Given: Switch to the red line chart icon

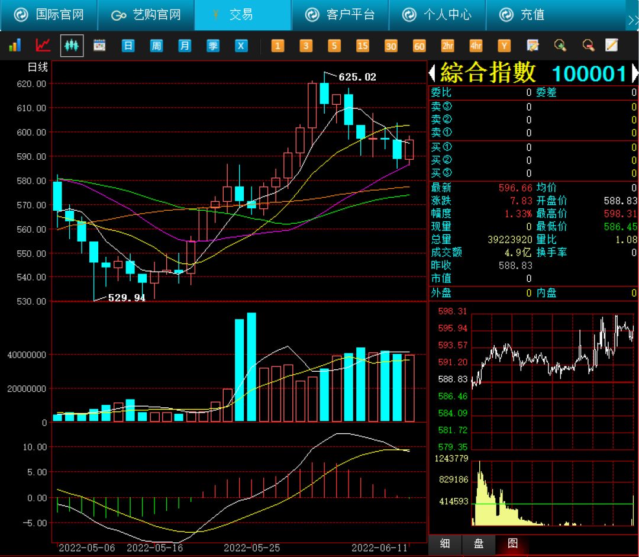Looking at the screenshot, I should click(43, 45).
